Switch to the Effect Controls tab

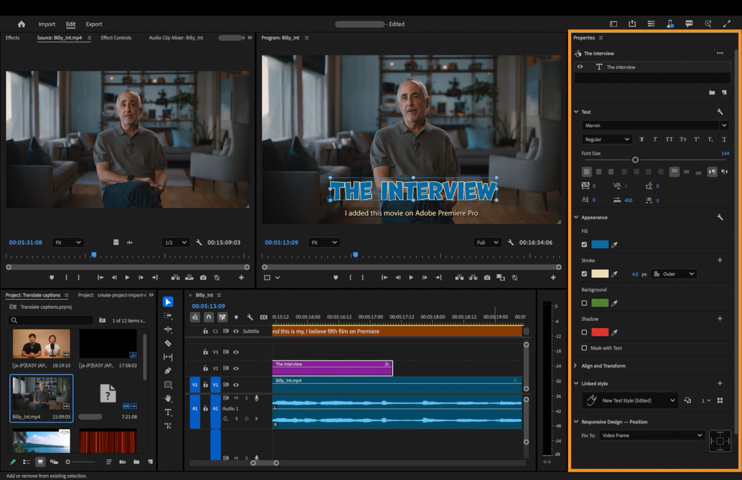pos(116,38)
